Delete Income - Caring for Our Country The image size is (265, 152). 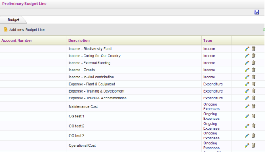(x=253, y=56)
